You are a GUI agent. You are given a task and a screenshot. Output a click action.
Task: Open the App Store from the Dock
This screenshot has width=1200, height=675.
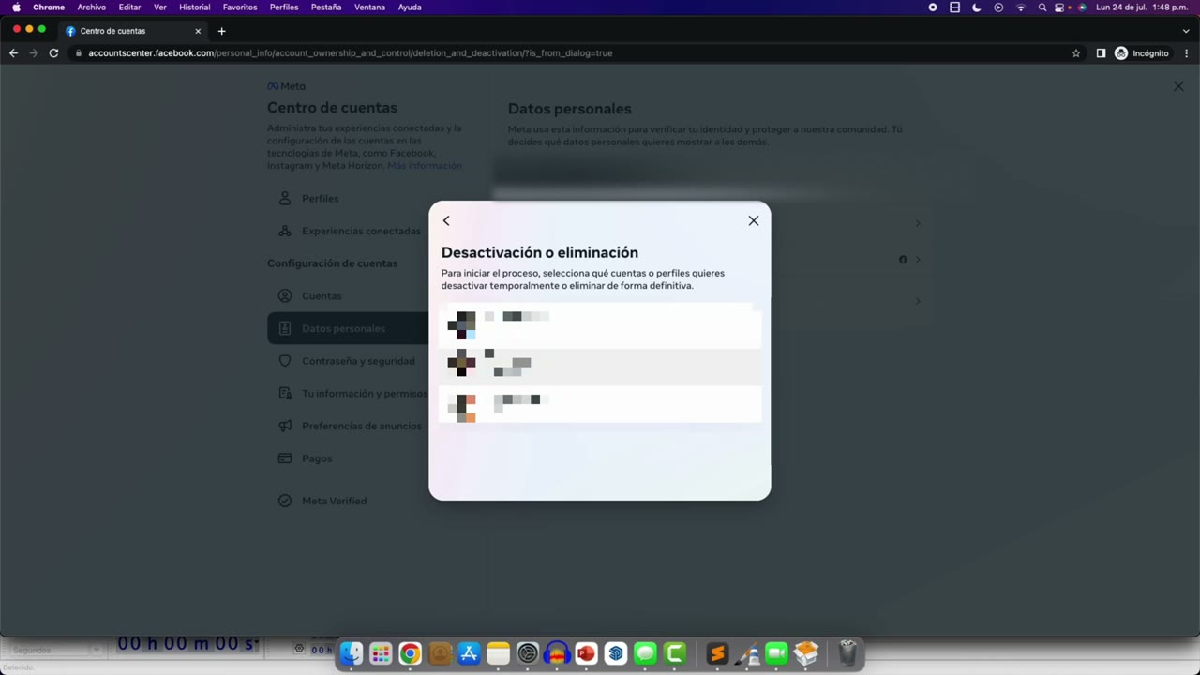[469, 653]
